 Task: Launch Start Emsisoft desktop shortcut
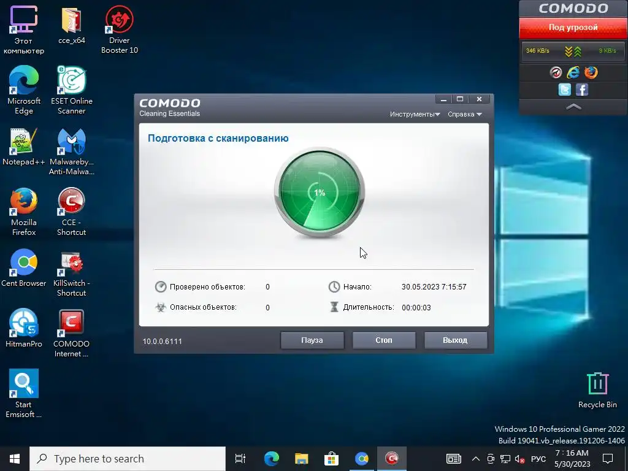[24, 394]
